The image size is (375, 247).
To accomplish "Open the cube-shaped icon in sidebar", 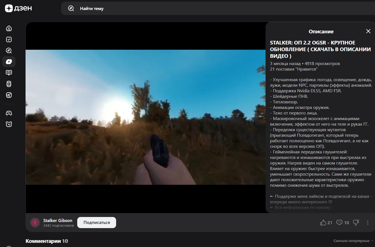I will click(x=9, y=95).
